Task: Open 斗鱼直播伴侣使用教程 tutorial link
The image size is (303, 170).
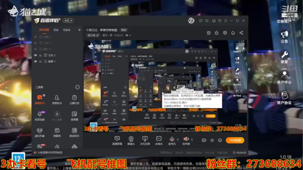Action: click(50, 153)
